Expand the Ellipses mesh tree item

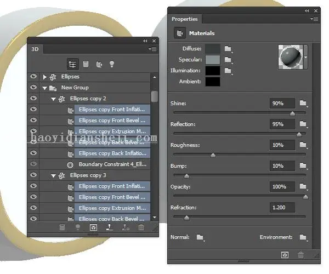click(44, 77)
